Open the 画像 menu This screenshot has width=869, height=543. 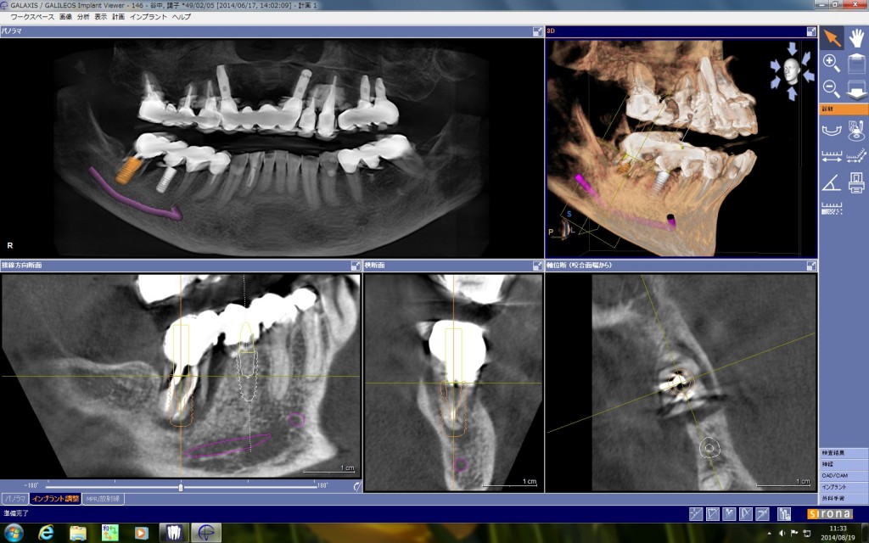[x=65, y=17]
